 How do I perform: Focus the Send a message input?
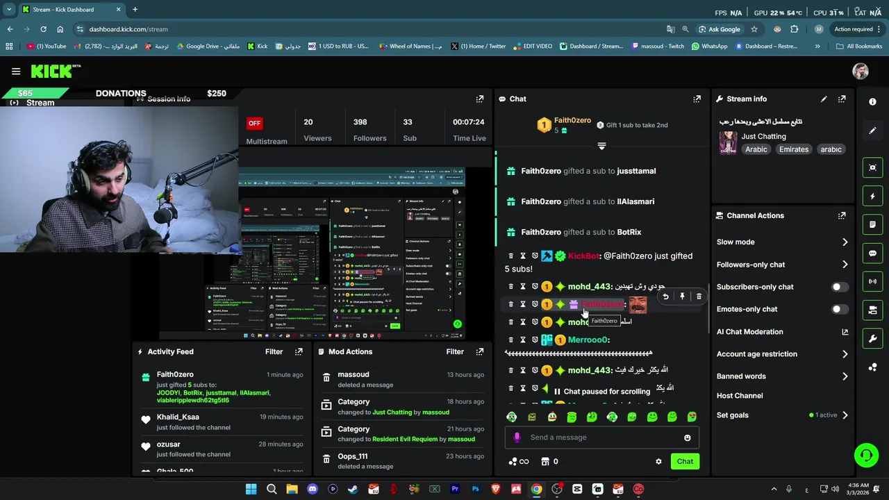tap(601, 437)
